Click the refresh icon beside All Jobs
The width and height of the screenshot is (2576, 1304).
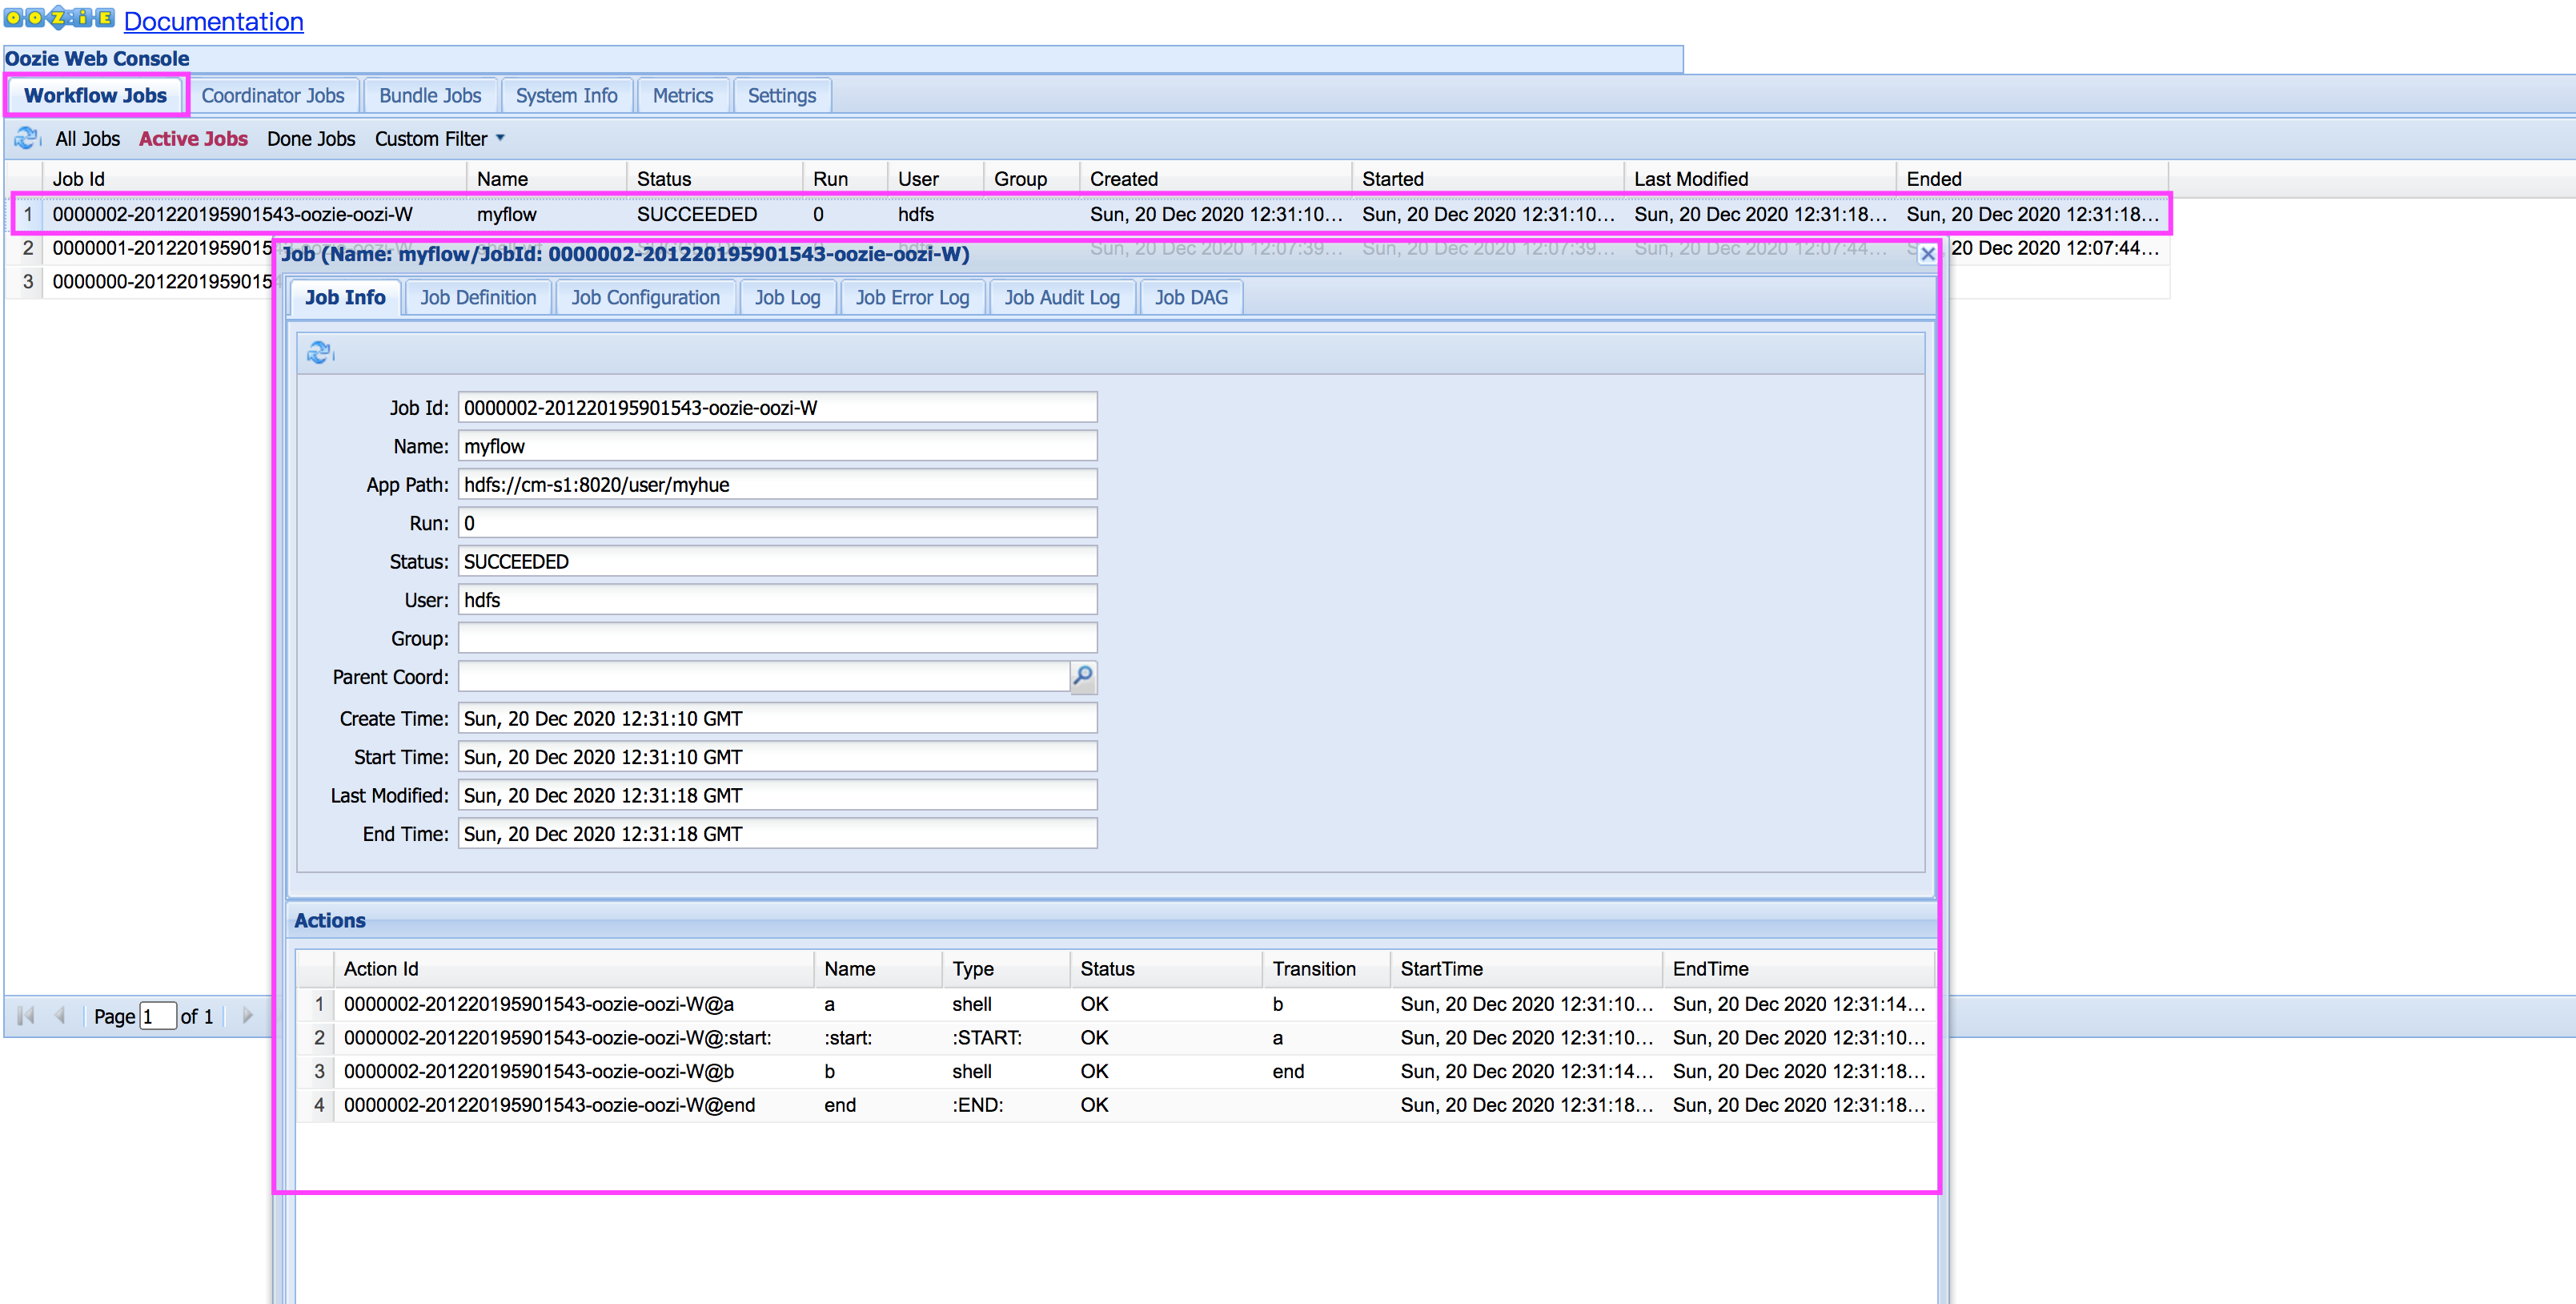click(x=26, y=138)
